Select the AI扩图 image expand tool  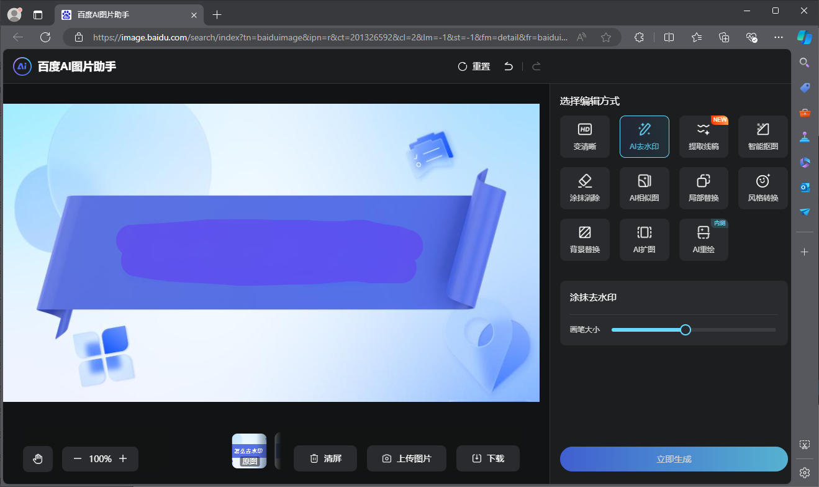click(644, 240)
